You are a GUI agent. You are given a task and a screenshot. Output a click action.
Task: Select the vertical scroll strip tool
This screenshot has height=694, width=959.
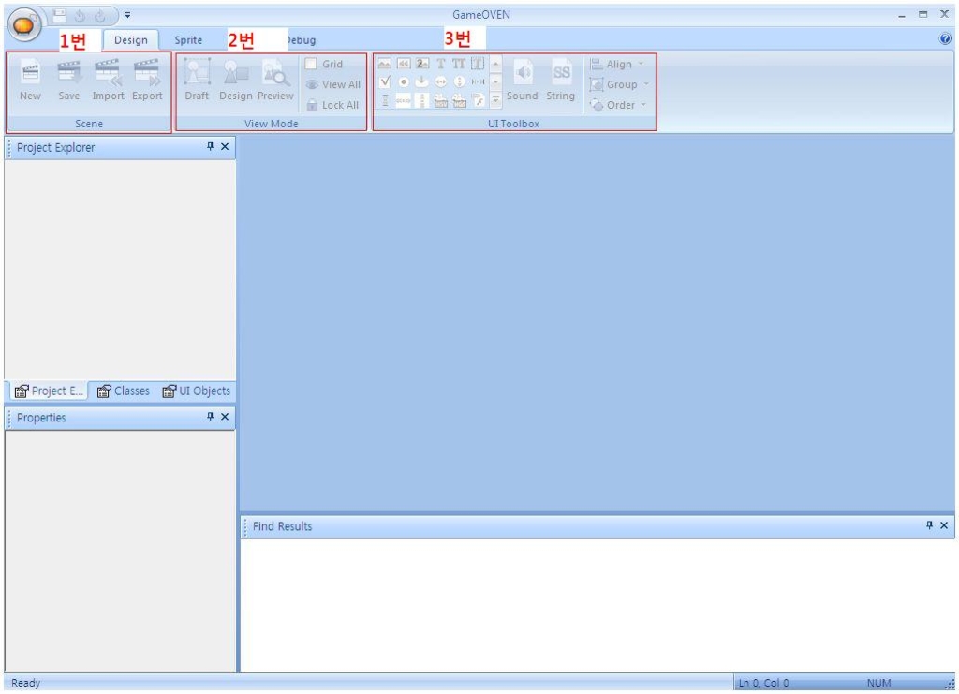[x=422, y=100]
